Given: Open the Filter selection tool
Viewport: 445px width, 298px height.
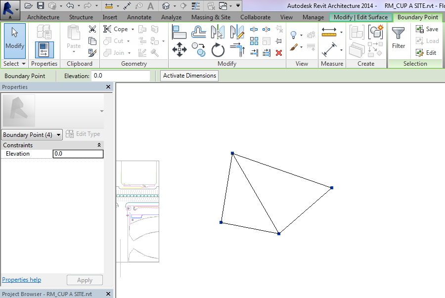Looking at the screenshot, I should click(399, 38).
